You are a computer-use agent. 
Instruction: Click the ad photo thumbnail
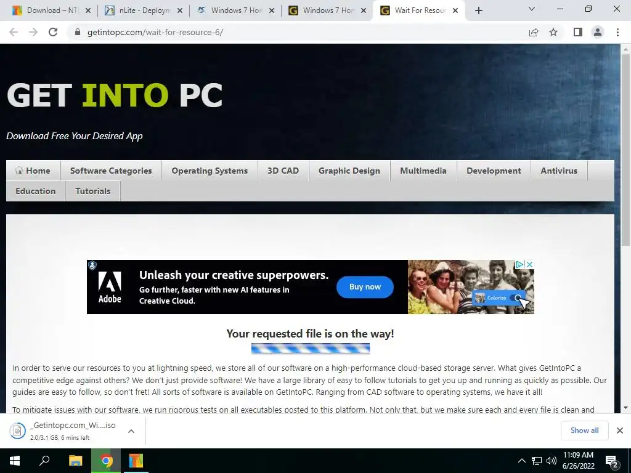pyautogui.click(x=471, y=287)
